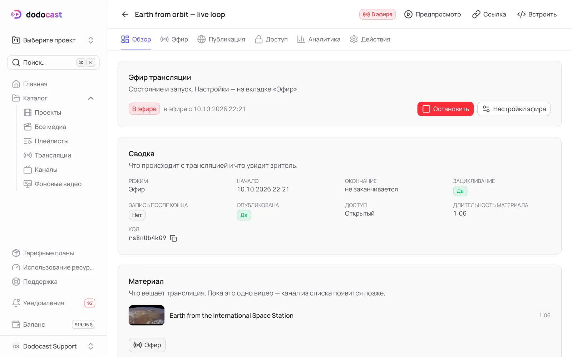Click the header В эфире status badge
This screenshot has height=357, width=572.
point(378,14)
